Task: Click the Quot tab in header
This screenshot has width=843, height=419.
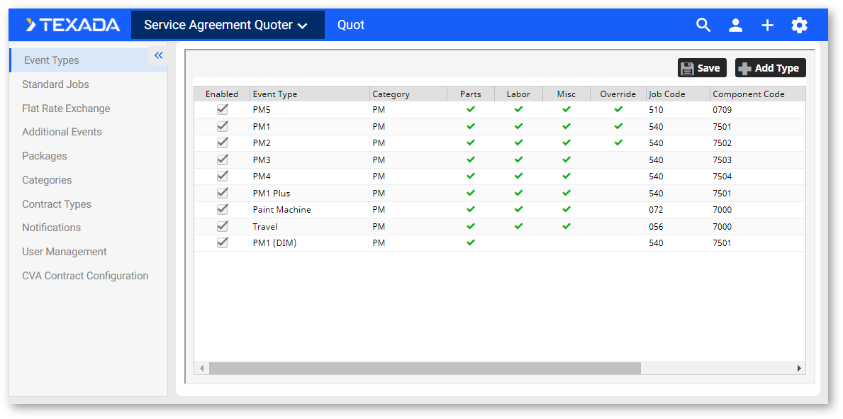Action: tap(351, 25)
